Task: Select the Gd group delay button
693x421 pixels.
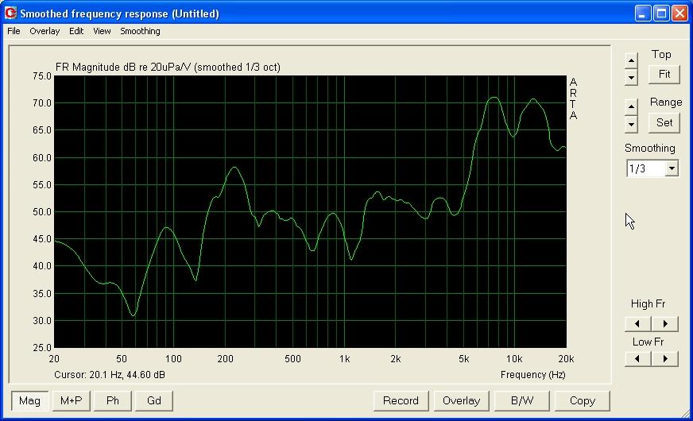Action: (154, 400)
